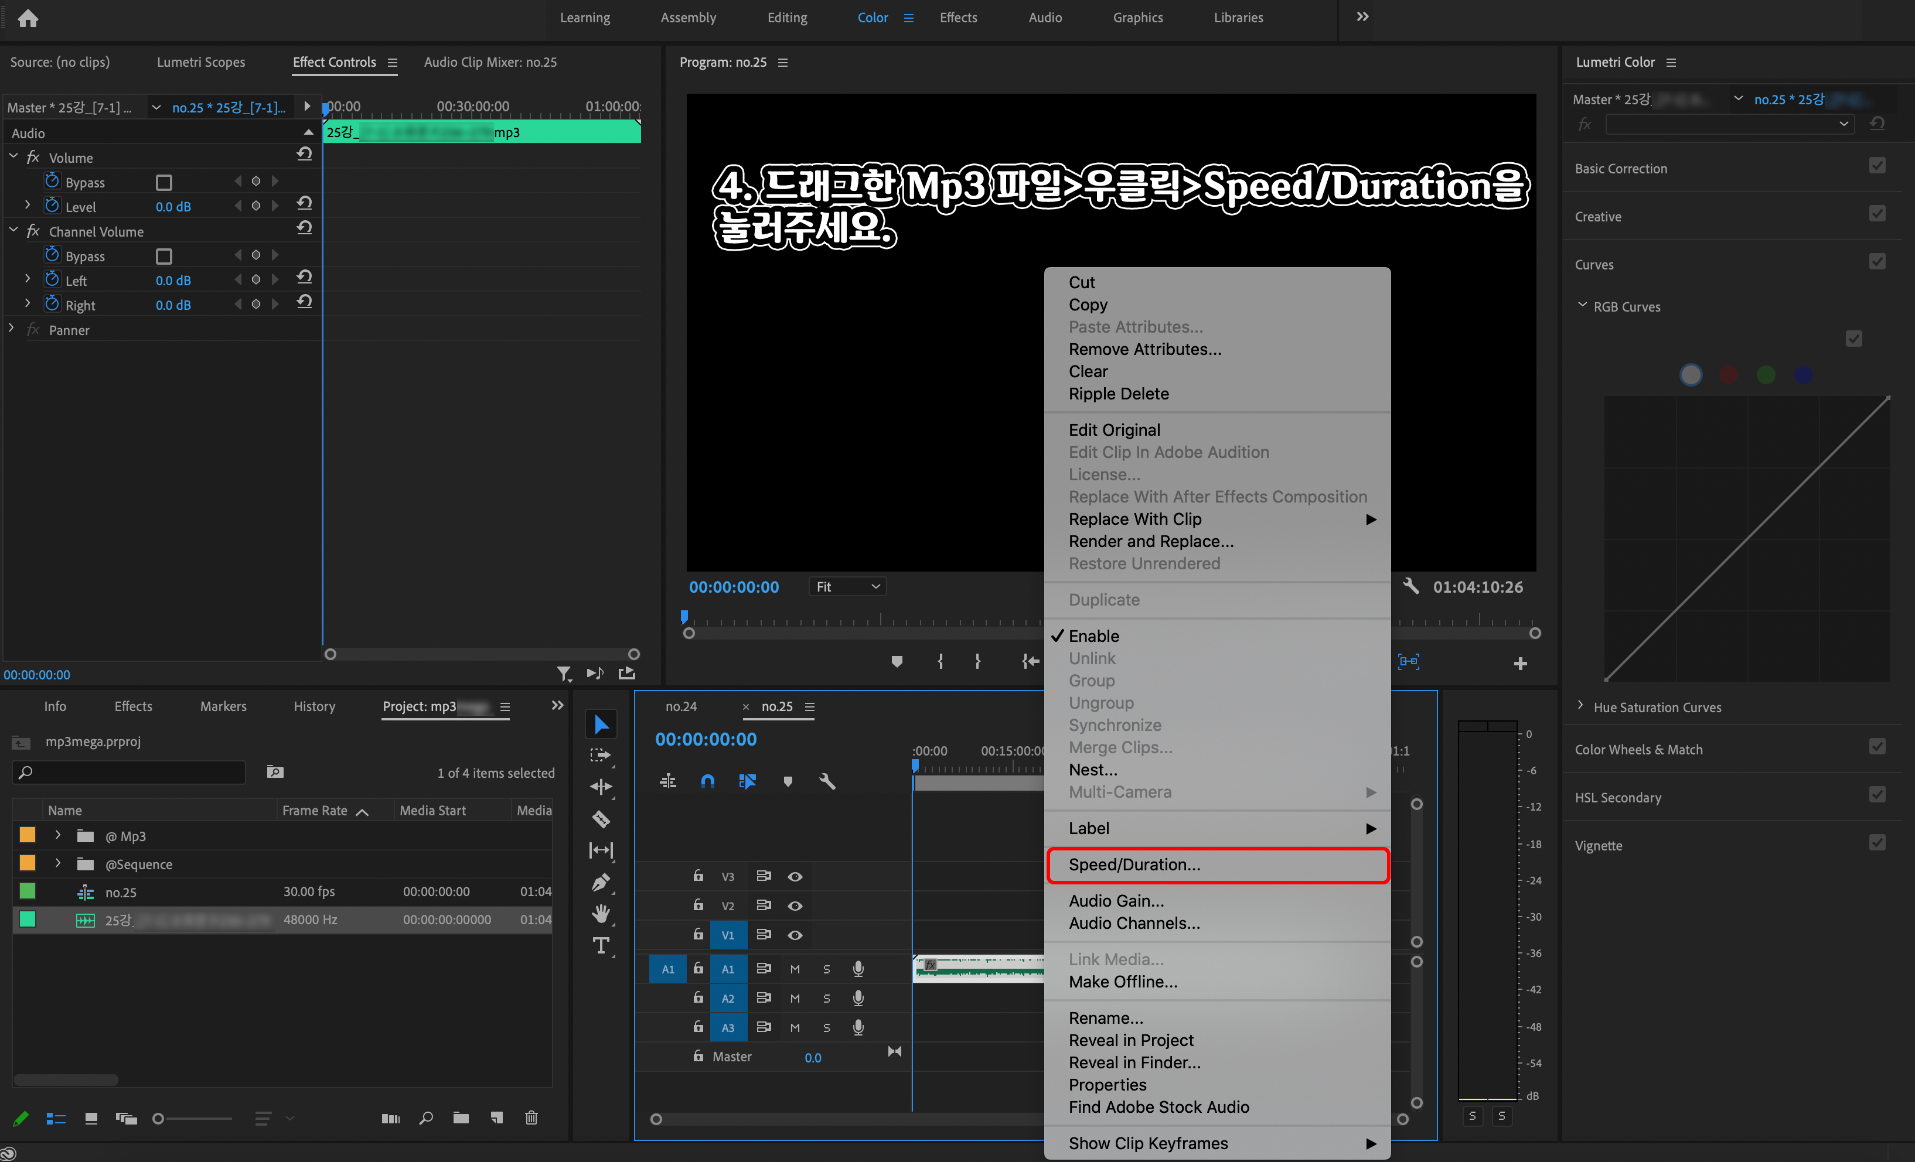Expand Hue Saturation Curves section

(x=1581, y=706)
